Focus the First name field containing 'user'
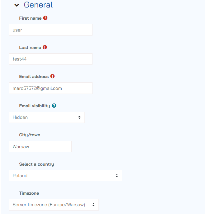Screen dimensions: 205x214 (x=50, y=30)
